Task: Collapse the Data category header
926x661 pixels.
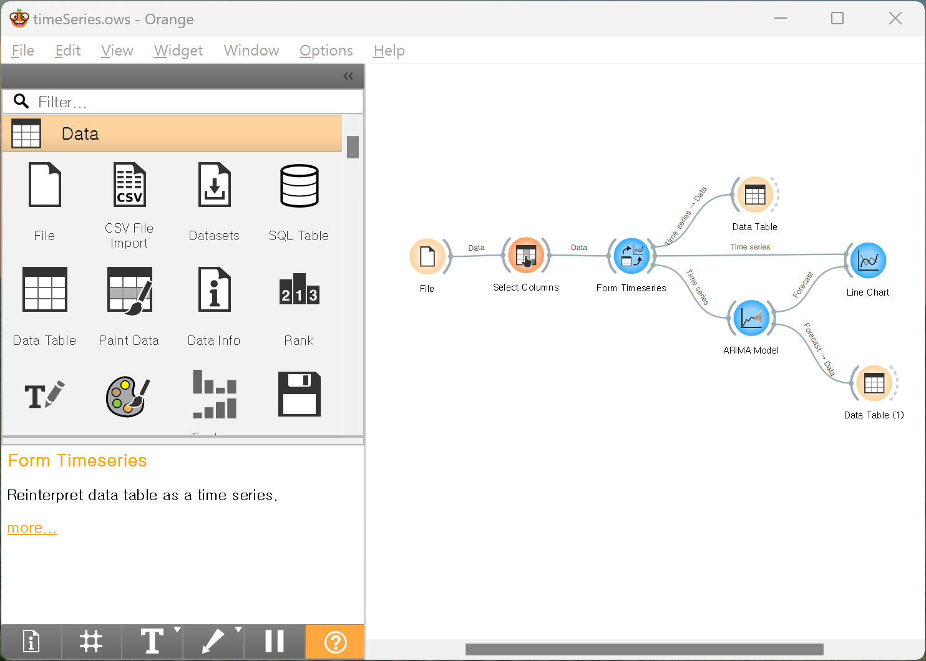Action: pyautogui.click(x=172, y=133)
